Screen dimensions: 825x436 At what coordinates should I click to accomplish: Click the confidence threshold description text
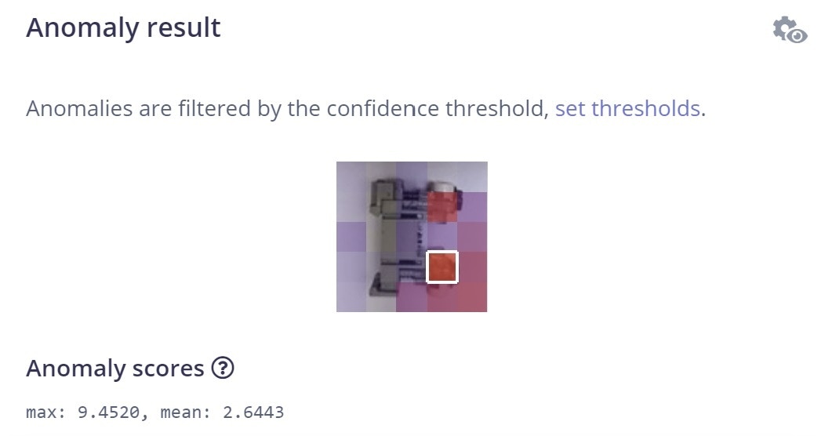pyautogui.click(x=287, y=108)
